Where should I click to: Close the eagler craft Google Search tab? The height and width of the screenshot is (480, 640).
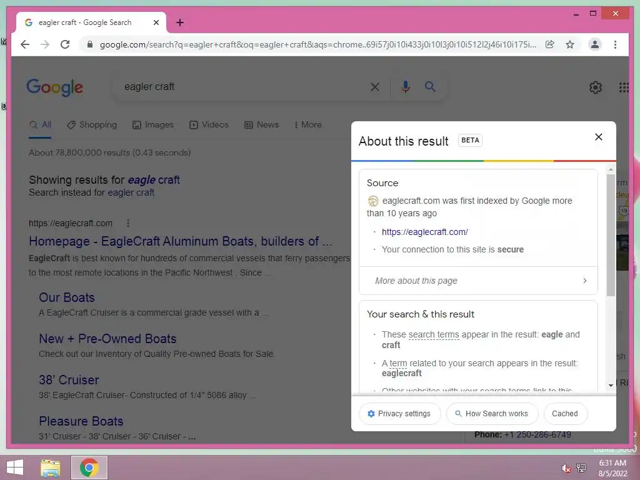(156, 22)
